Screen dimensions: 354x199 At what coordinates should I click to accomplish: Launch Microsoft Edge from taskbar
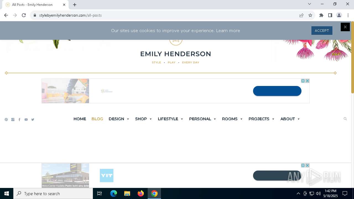[114, 193]
